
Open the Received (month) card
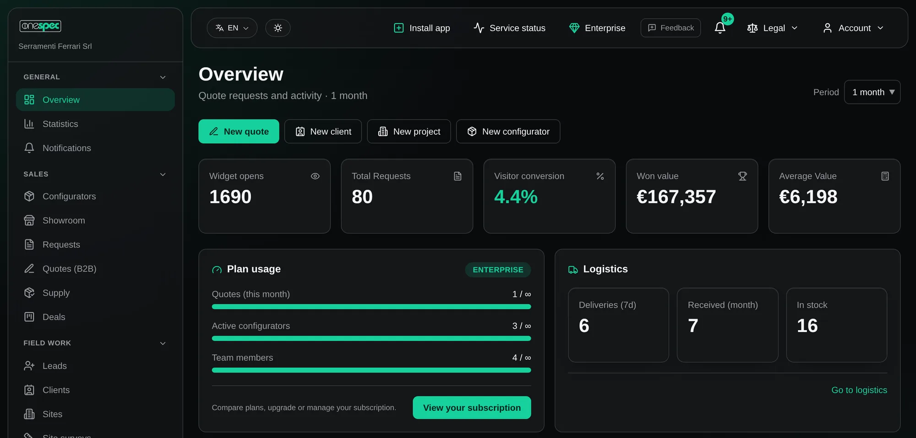tap(727, 325)
